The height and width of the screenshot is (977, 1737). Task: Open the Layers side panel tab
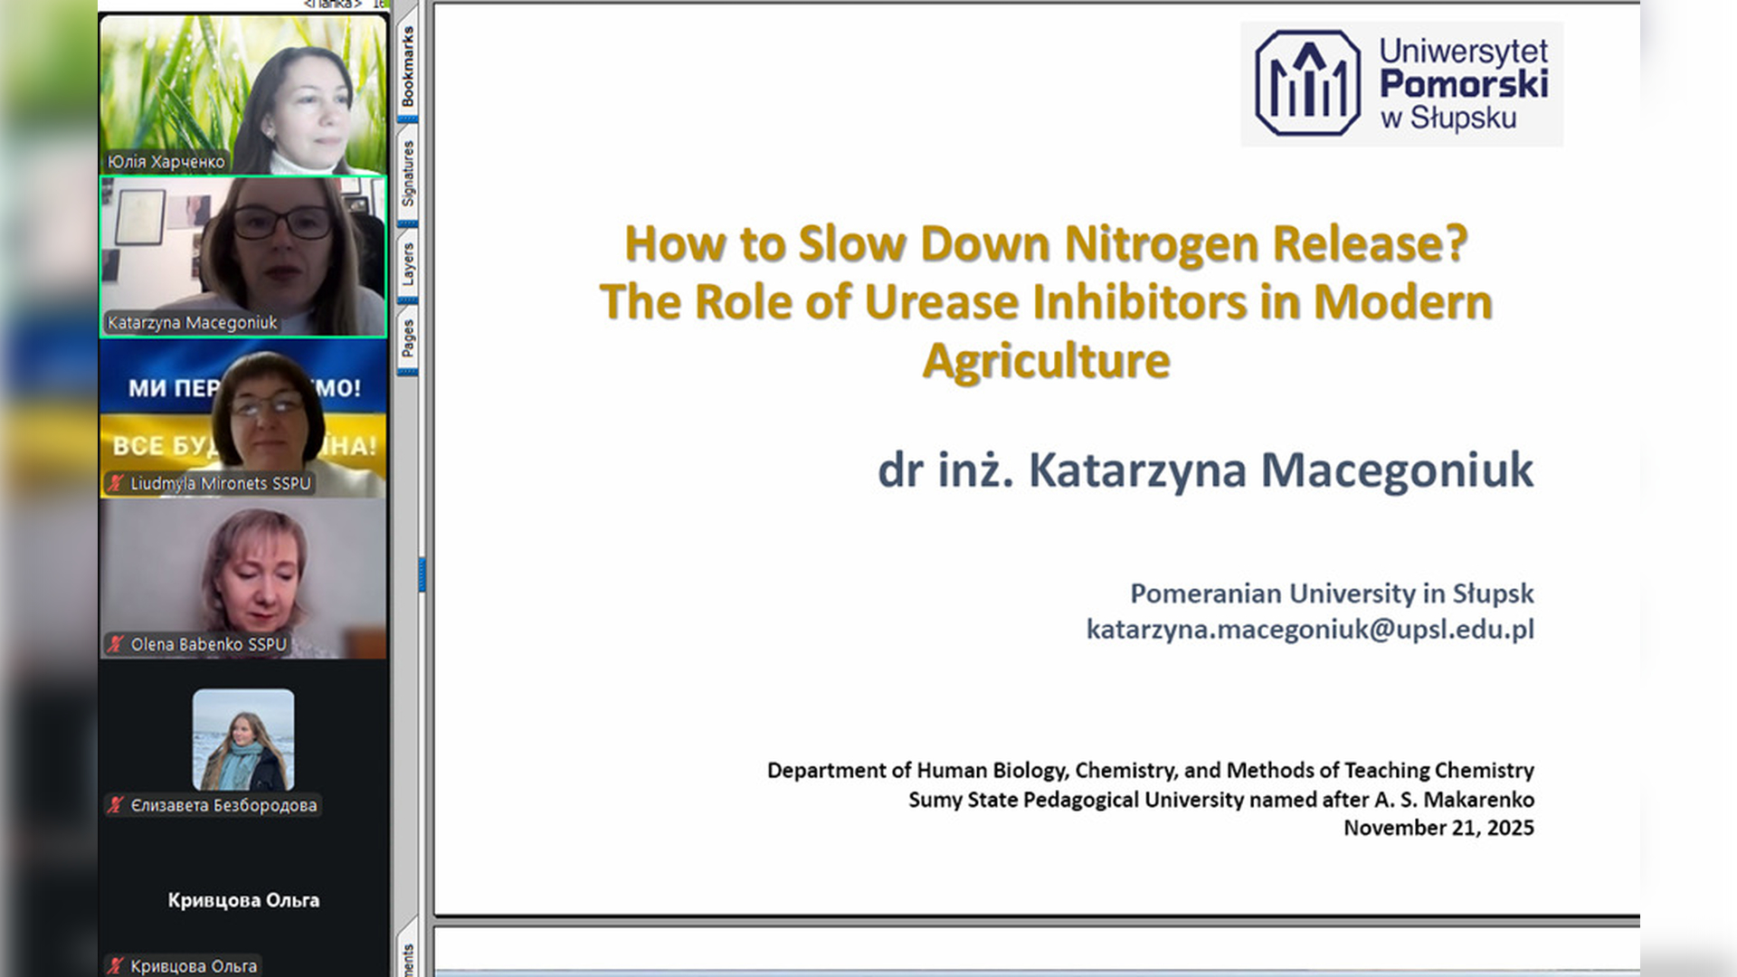click(x=408, y=264)
